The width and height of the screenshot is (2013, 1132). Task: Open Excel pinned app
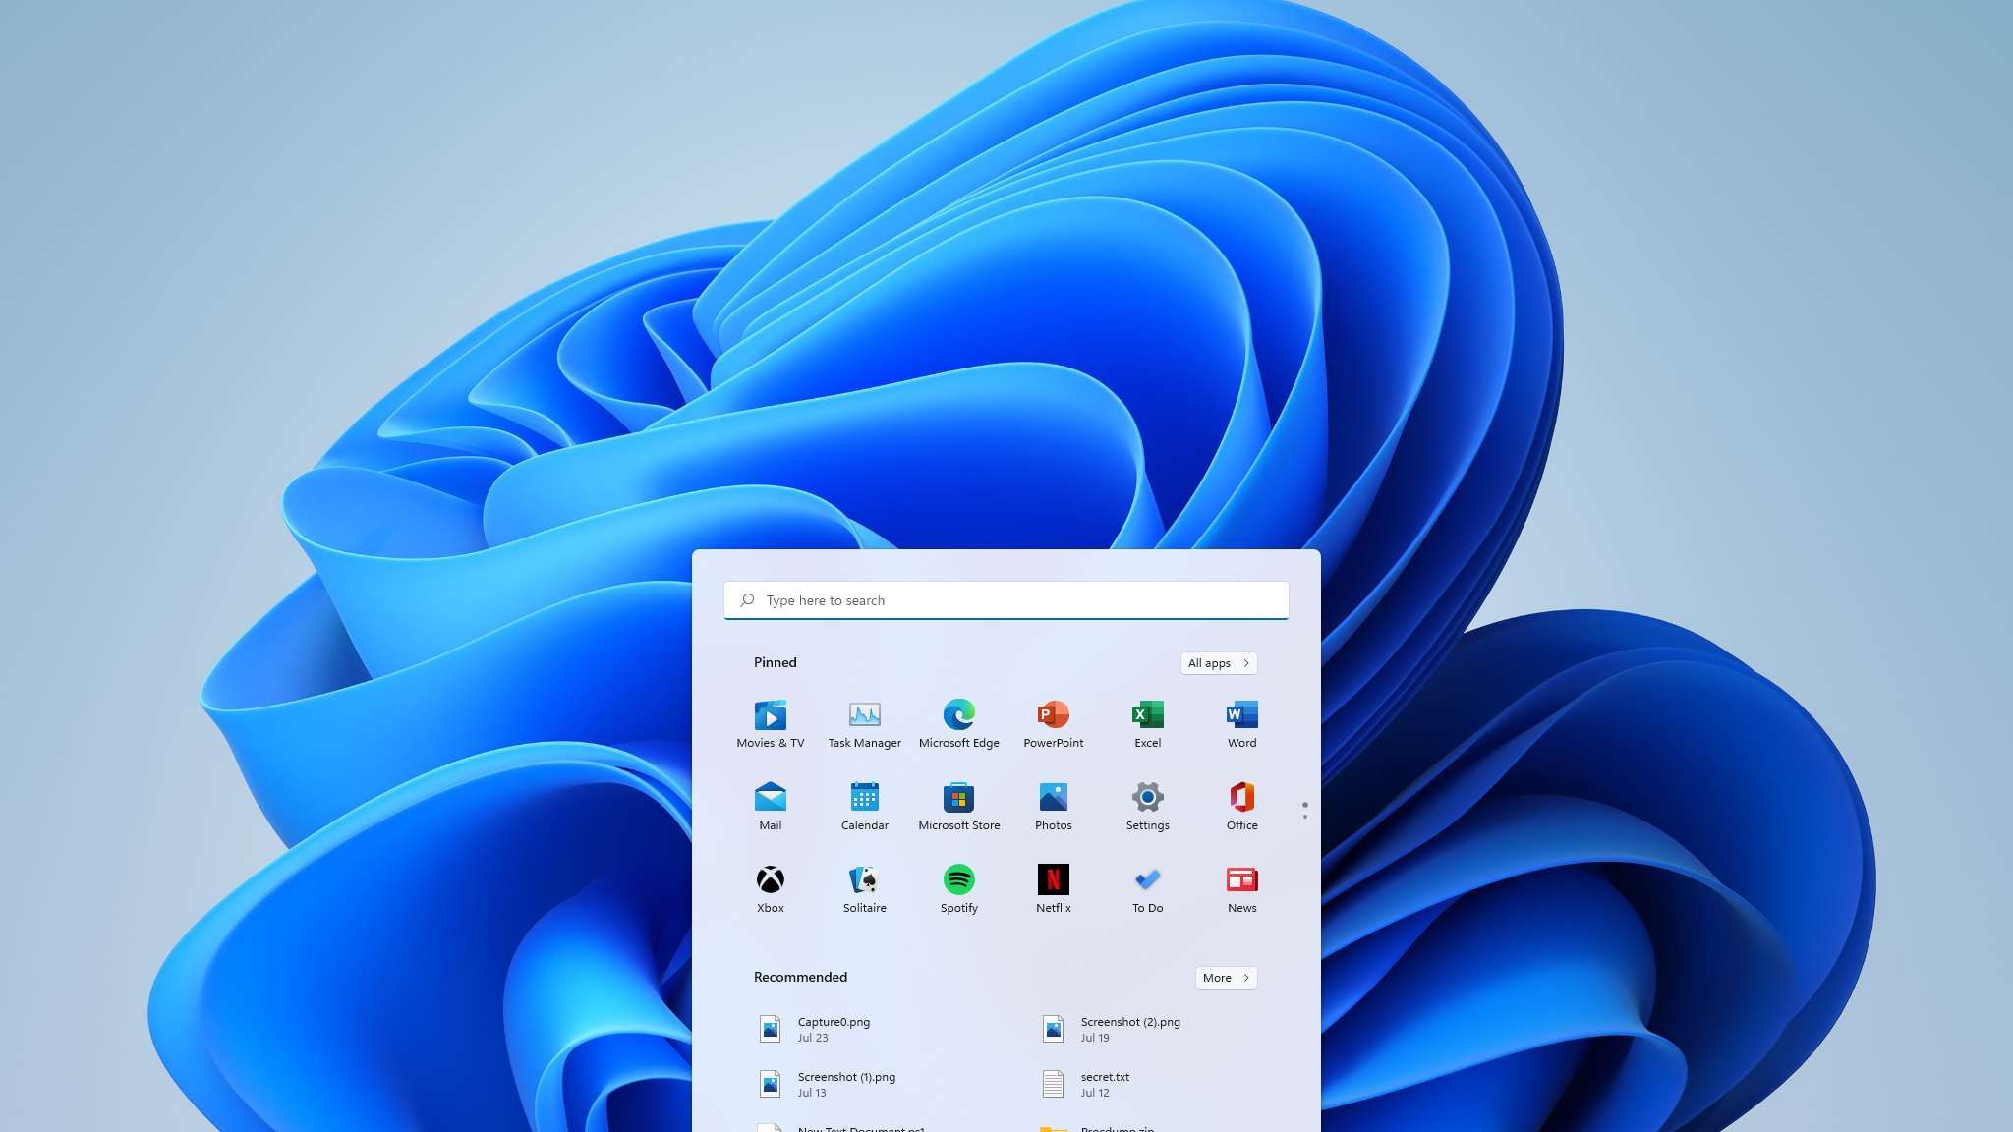tap(1147, 724)
